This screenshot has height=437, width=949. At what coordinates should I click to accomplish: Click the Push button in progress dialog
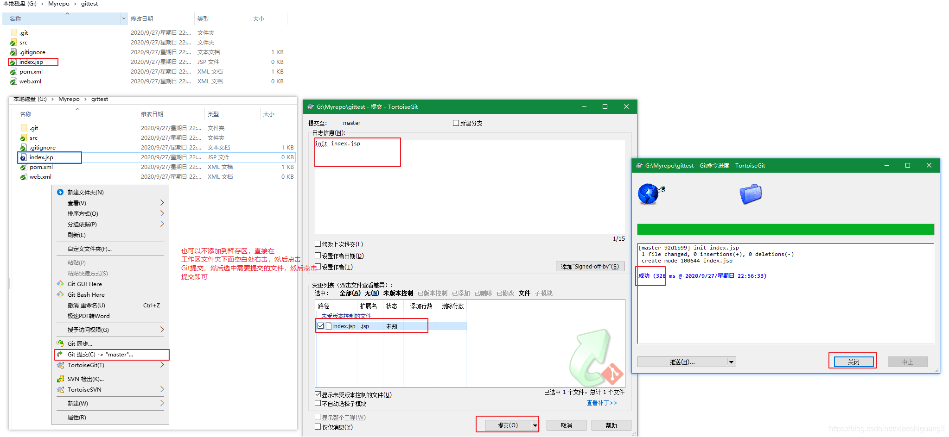[x=682, y=362]
